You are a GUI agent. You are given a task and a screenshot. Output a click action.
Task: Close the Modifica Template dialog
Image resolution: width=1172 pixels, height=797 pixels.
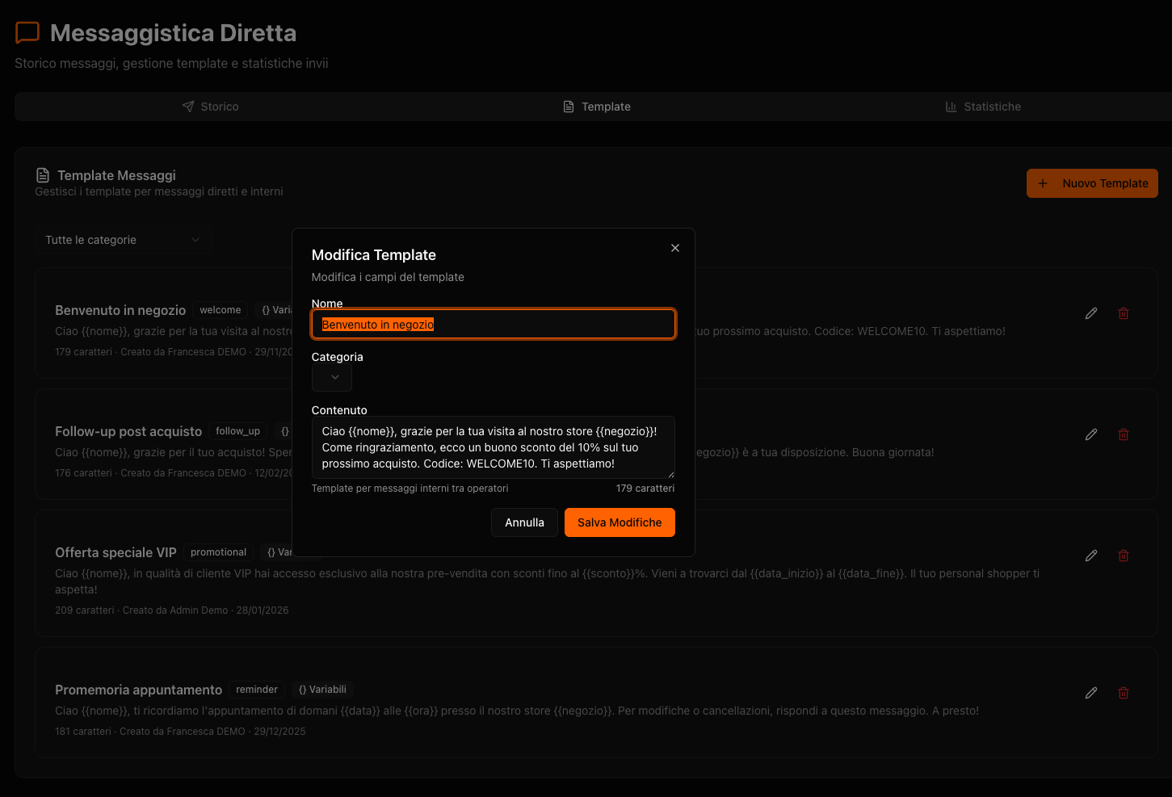tap(675, 248)
